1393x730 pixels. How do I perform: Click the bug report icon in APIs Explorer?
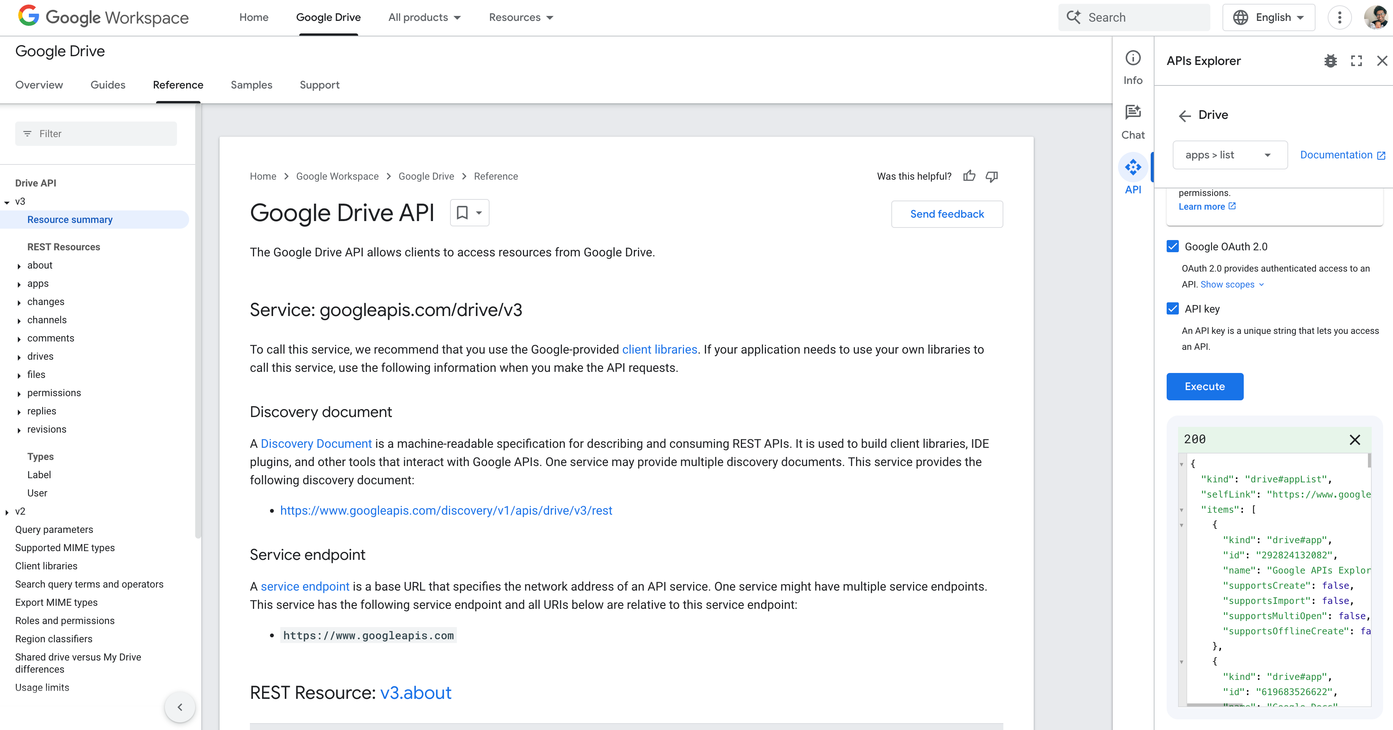[1331, 61]
